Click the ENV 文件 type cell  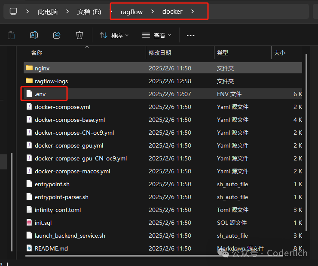click(x=229, y=94)
